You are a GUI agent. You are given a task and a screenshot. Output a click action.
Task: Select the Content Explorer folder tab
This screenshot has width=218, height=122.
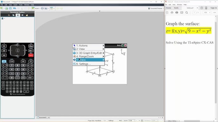[x=27, y=15]
